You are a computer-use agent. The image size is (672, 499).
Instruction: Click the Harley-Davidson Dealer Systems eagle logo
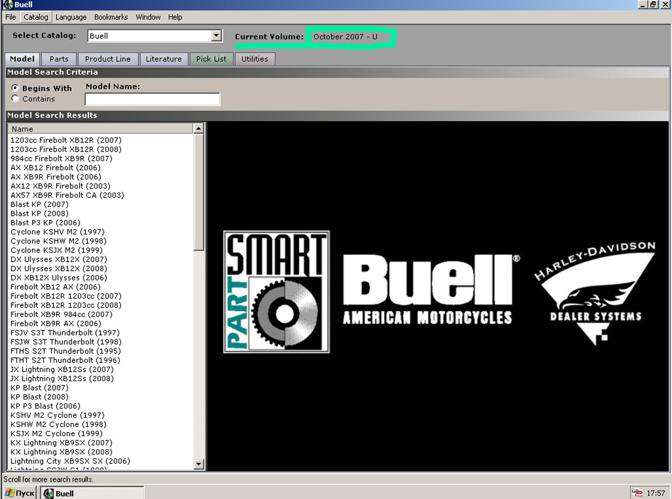point(595,292)
